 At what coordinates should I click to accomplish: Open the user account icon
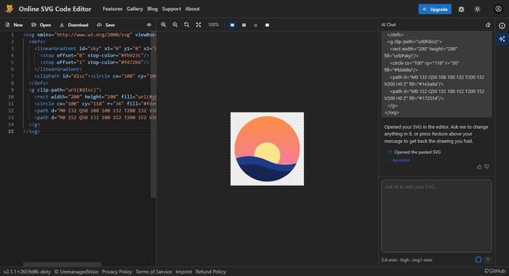coord(498,9)
